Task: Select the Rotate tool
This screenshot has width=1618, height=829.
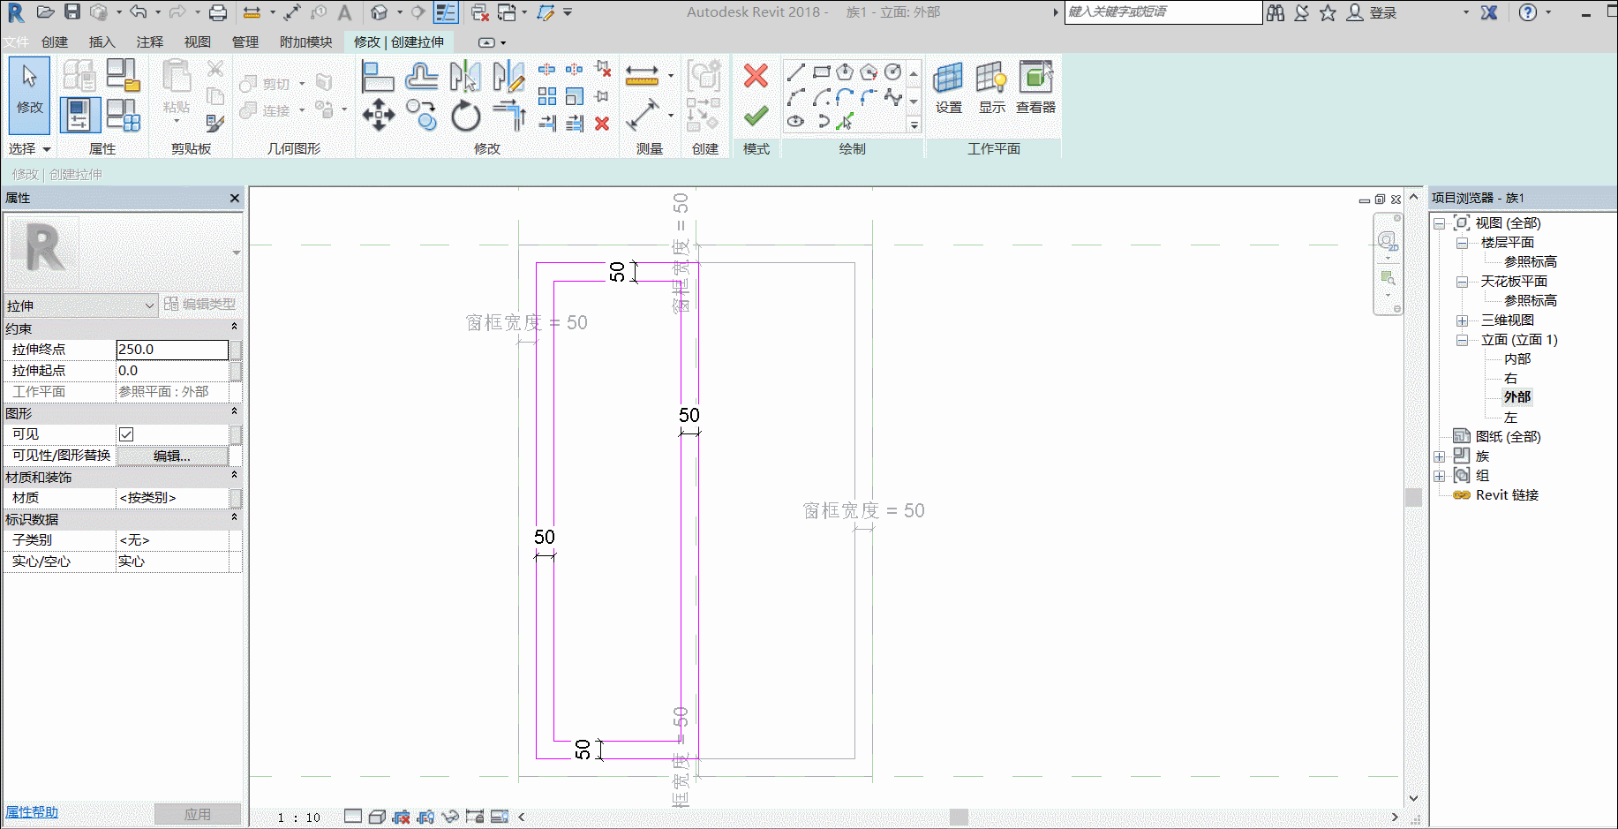Action: click(465, 116)
